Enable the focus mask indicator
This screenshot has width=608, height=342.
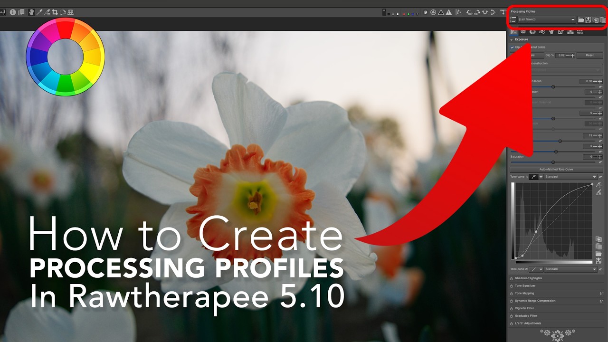pos(426,12)
